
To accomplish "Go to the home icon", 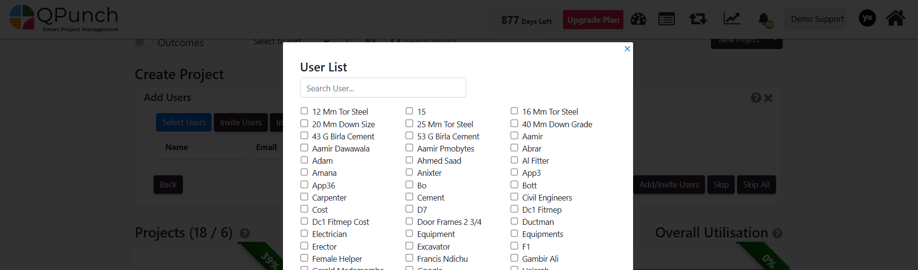I will click(895, 18).
